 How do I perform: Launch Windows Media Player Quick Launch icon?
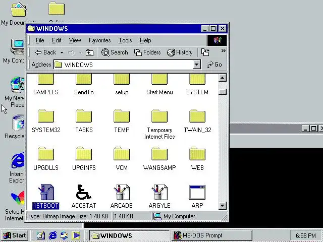[x=76, y=235]
